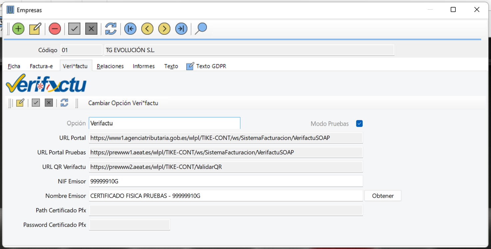Image resolution: width=491 pixels, height=249 pixels.
Task: Click the URL Portal field
Action: 226,138
